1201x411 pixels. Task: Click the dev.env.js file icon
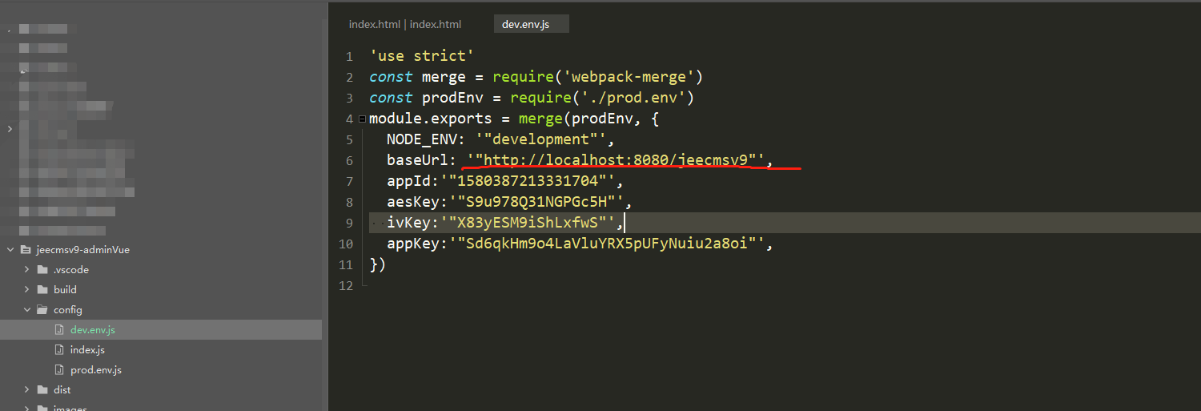pyautogui.click(x=58, y=329)
